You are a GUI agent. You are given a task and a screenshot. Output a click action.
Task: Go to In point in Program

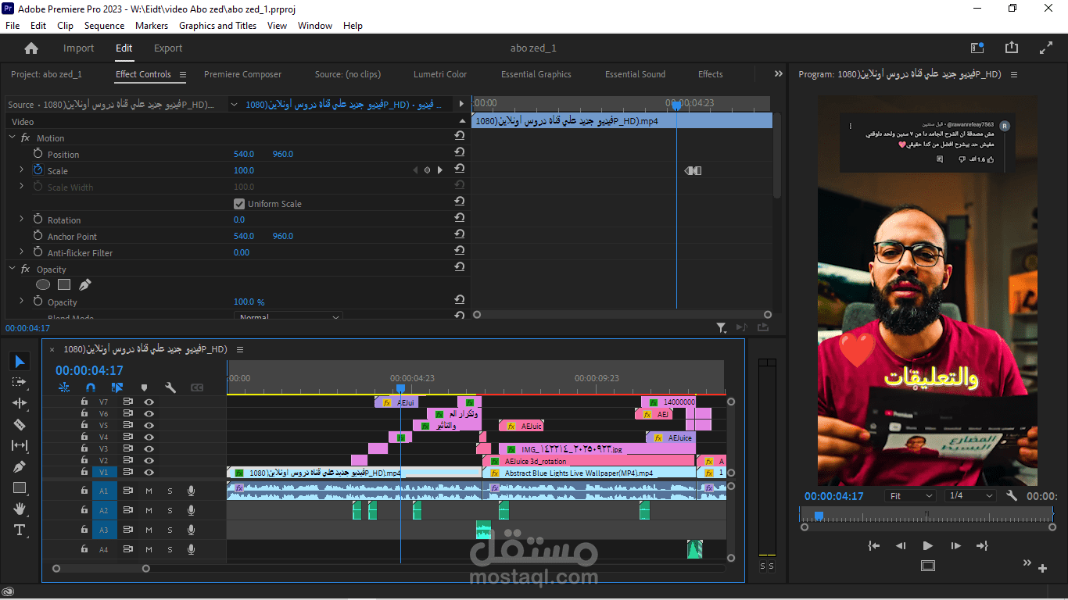point(874,545)
